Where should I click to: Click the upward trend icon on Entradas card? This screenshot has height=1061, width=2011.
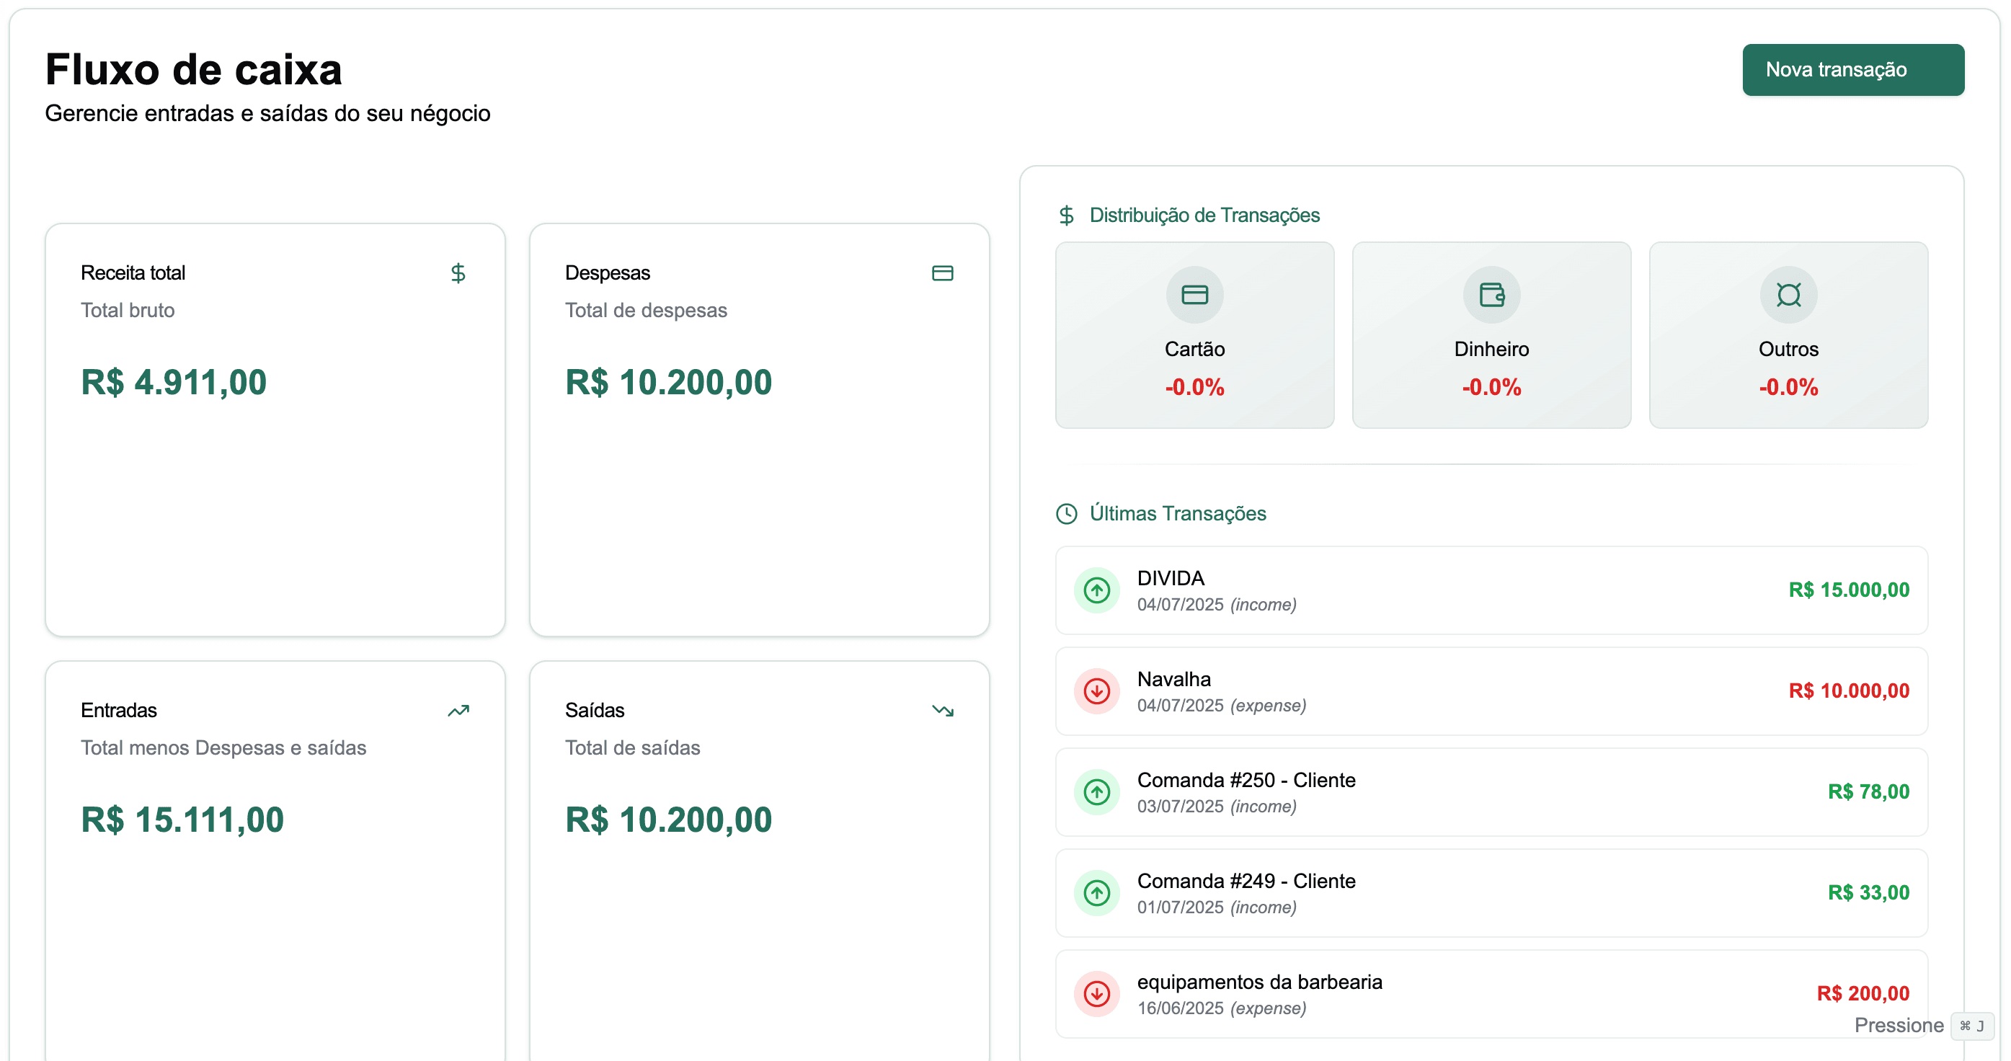[x=459, y=711]
